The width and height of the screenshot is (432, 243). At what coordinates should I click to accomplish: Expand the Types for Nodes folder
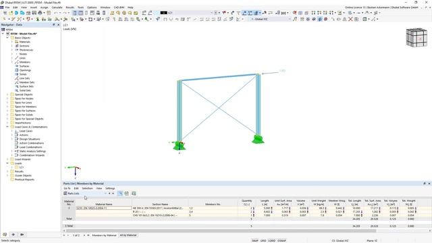[x=7, y=99]
